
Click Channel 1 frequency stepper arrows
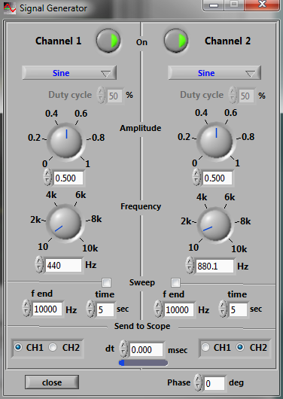pos(38,264)
